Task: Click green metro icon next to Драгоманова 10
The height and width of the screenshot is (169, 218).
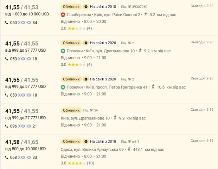Action: click(63, 51)
